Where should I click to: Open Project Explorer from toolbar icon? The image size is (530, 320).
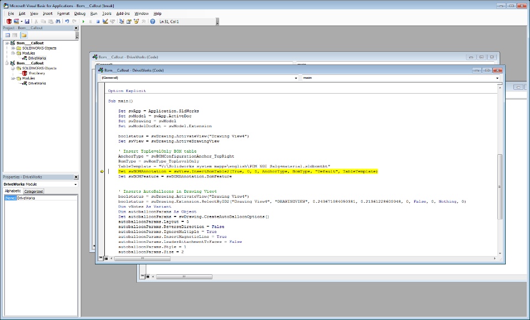click(121, 21)
